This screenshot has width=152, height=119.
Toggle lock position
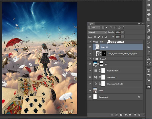click(102, 37)
